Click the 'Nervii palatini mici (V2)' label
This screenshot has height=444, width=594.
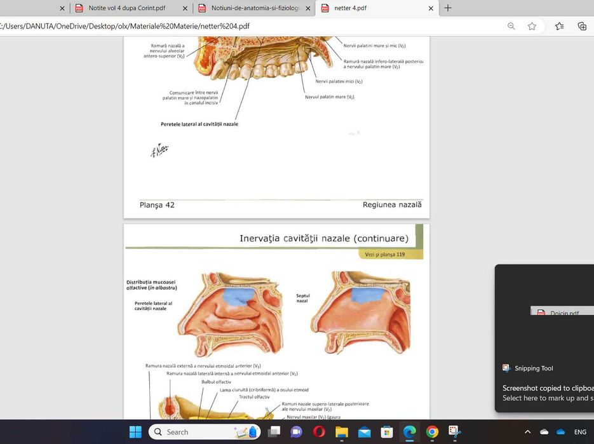[339, 81]
